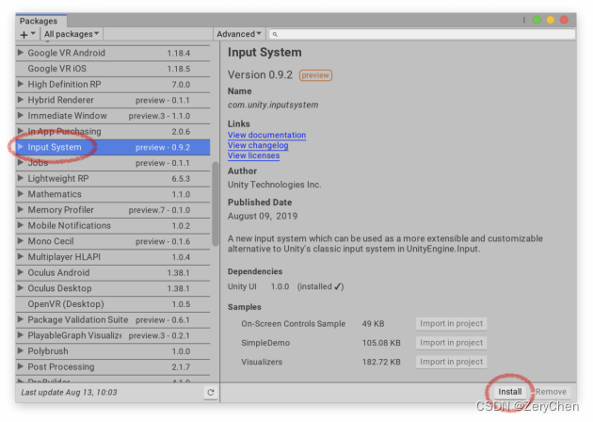Screen dimensions: 593x422
Task: Select the Lightweight RP package name
Action: tap(58, 179)
